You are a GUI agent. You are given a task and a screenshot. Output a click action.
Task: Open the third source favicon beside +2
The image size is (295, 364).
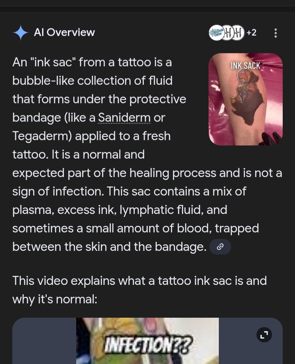(238, 33)
